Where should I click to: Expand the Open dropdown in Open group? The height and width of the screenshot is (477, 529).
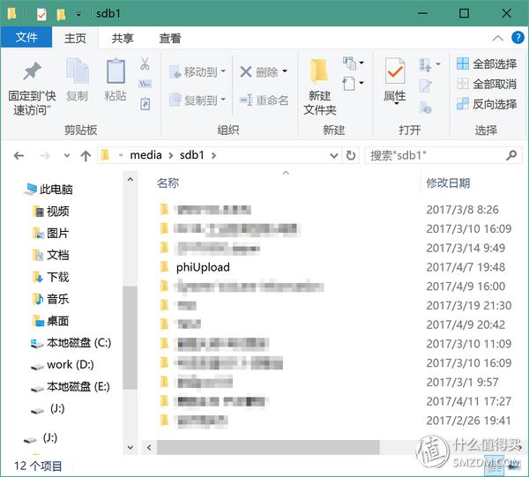pos(438,63)
